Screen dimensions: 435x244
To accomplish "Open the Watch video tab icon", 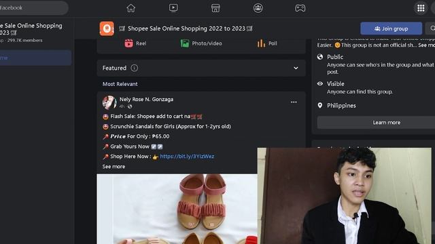I will (x=173, y=7).
